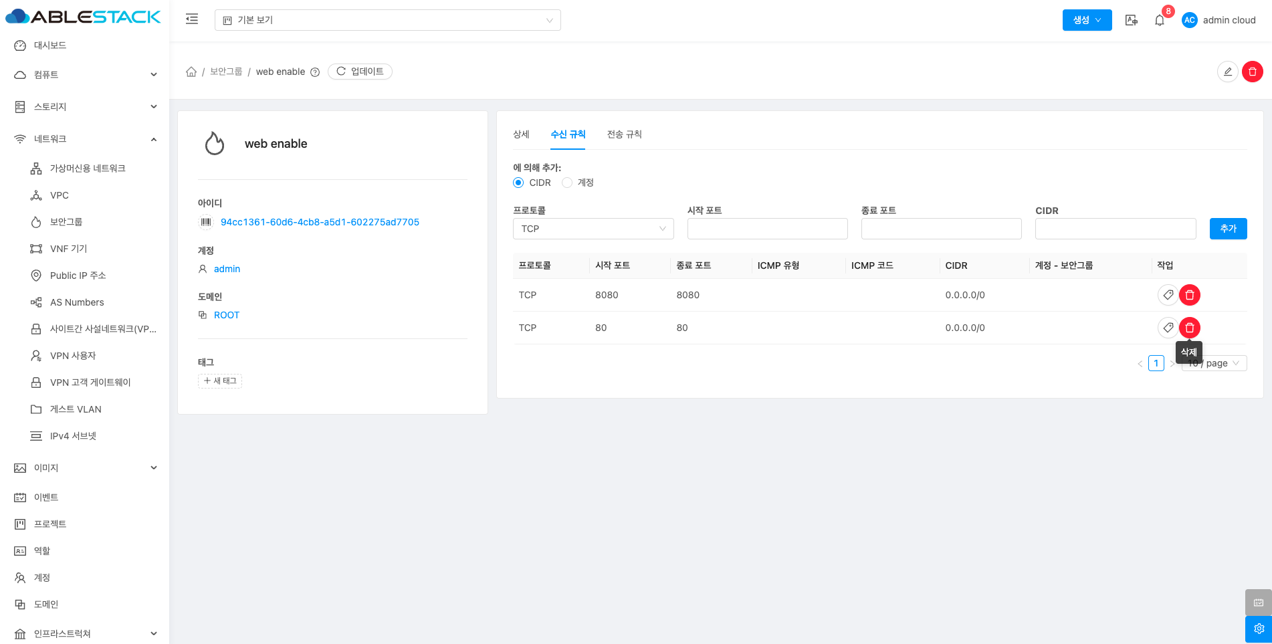Screen dimensions: 1272x644
Task: Select the 계정 radio button
Action: pos(567,183)
